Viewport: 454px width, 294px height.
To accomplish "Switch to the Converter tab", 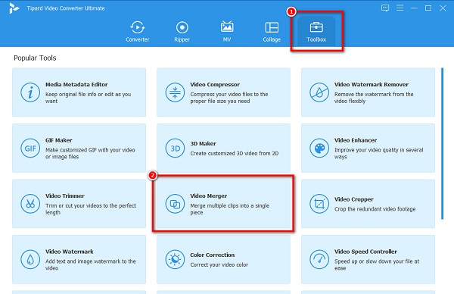I will pos(137,31).
